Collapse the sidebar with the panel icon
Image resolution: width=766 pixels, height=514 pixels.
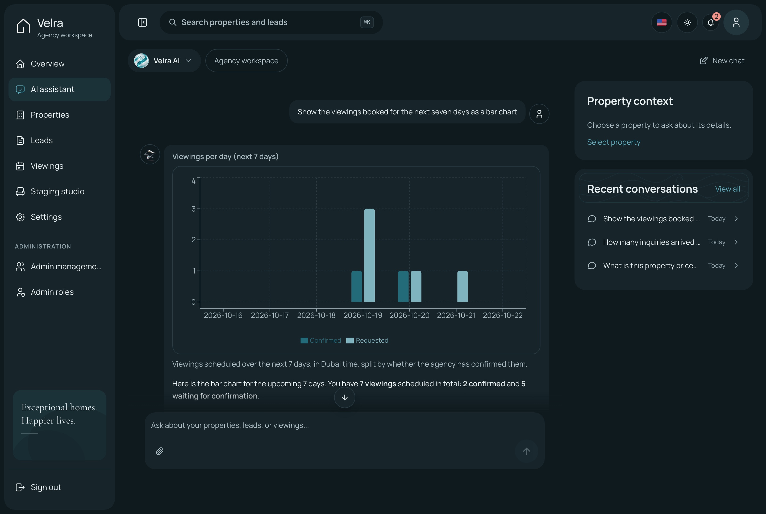[143, 22]
